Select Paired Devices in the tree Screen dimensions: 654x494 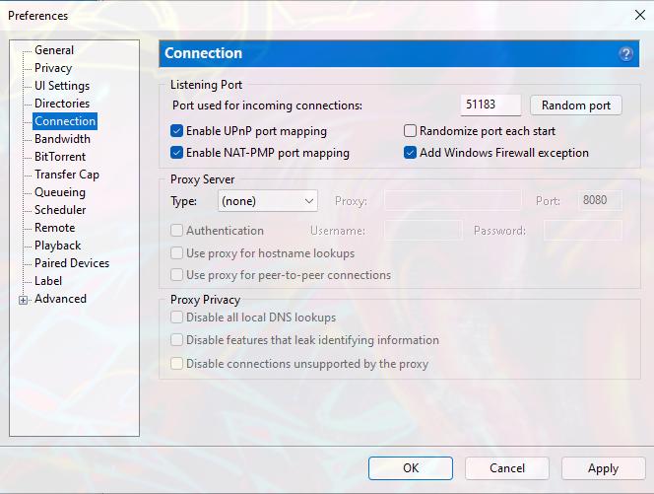point(72,263)
